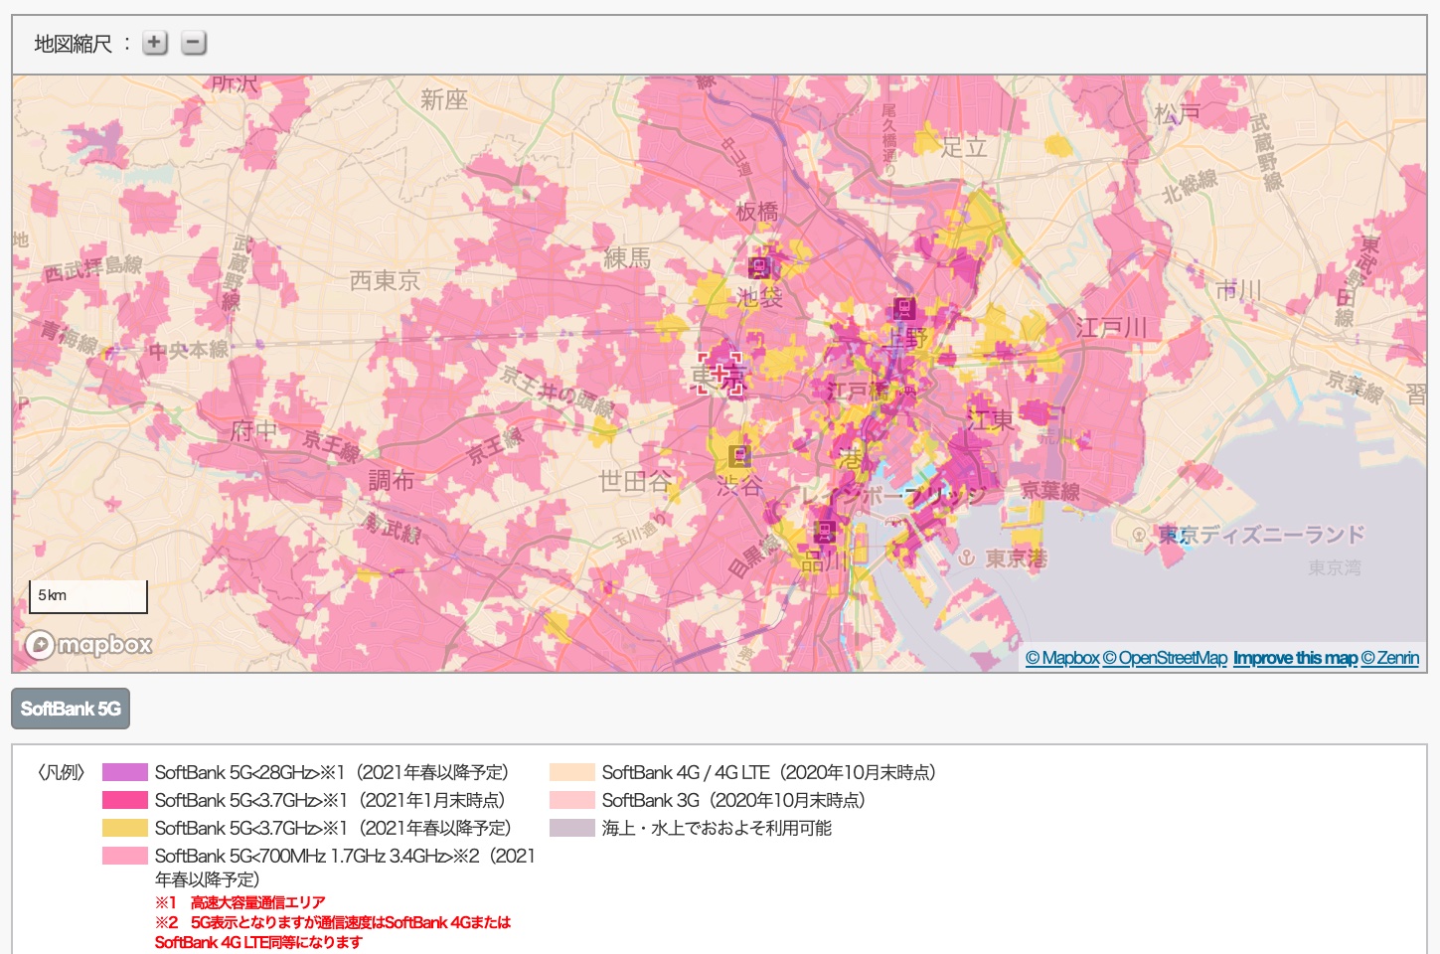Click the yellow 5G 3.7GHz (2021年春以降予定) swatch
The image size is (1440, 954).
coord(125,828)
